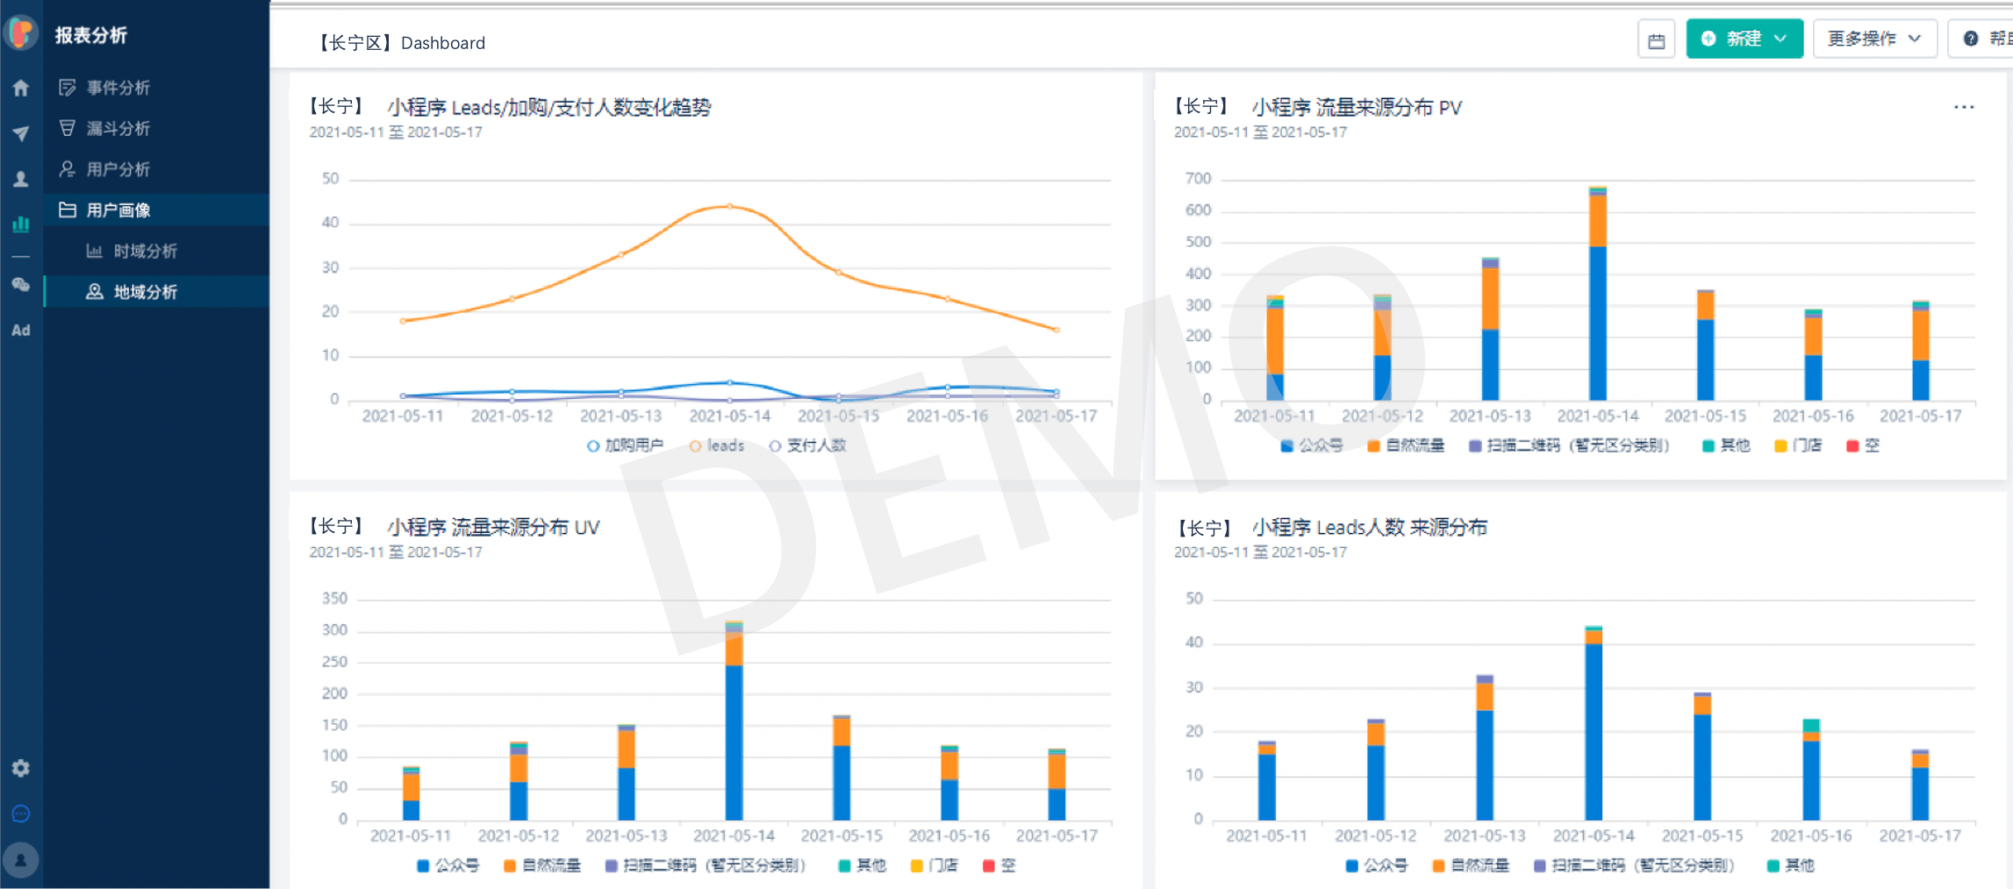The height and width of the screenshot is (889, 2013).
Task: Open settings gear in left rail
Action: 21,768
